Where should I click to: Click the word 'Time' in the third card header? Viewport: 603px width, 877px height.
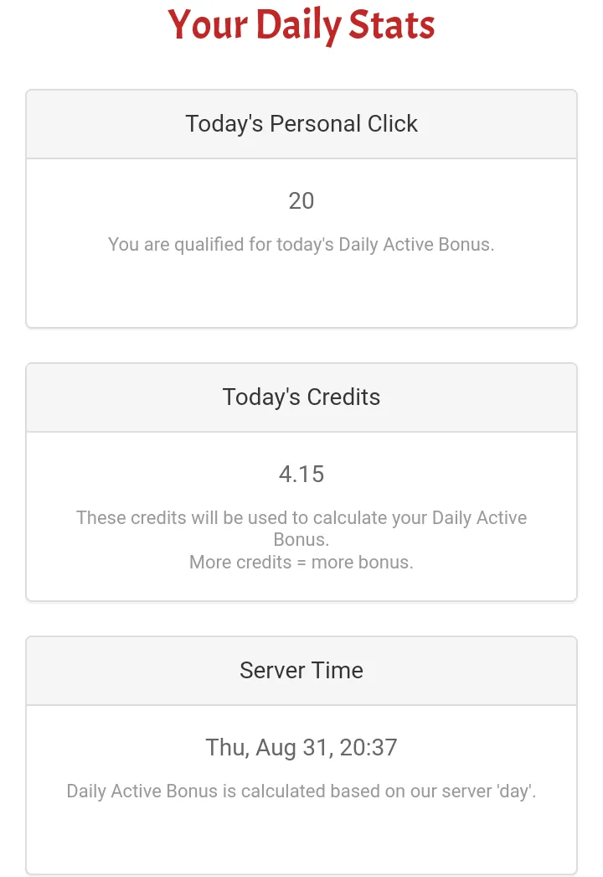click(339, 671)
